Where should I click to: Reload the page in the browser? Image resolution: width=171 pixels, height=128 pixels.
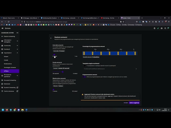click(x=9, y=22)
